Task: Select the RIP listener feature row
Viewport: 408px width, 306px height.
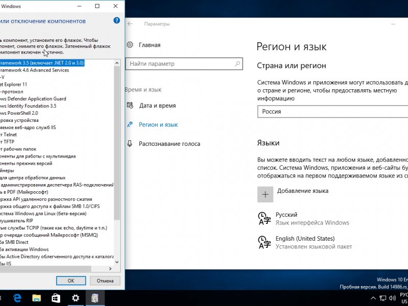Action: click(17, 221)
